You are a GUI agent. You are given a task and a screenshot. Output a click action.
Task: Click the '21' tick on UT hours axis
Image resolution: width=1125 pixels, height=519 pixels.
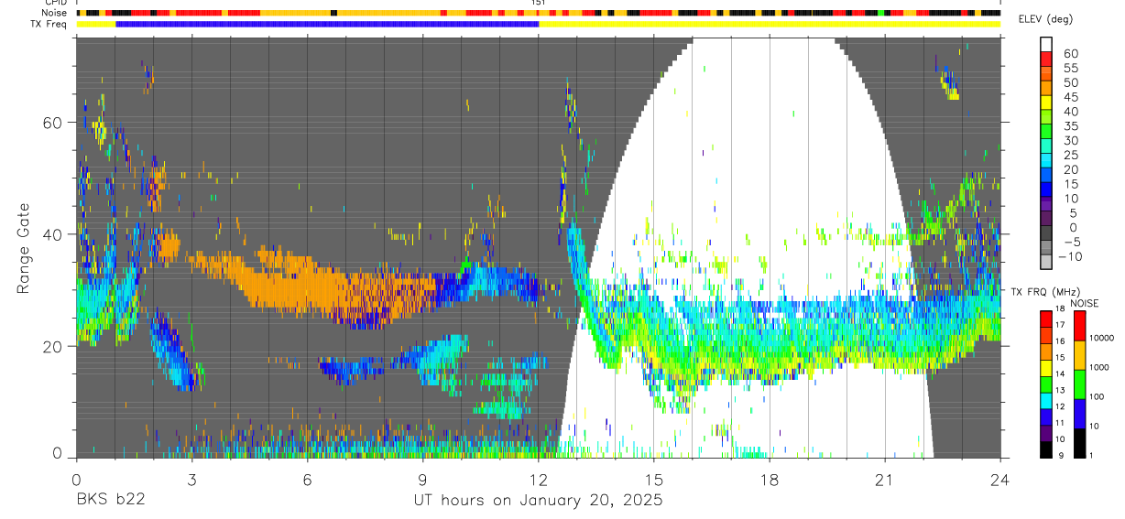point(885,479)
